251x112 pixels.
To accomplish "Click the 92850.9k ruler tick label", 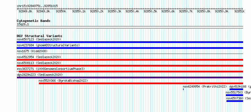I will click(222, 11).
